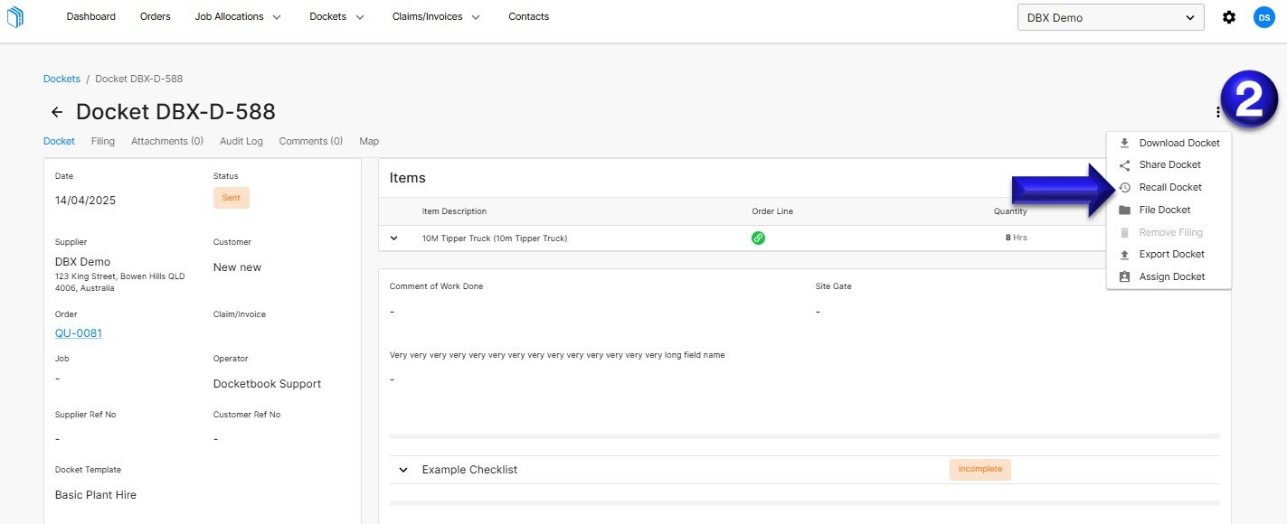Click the Share Docket icon
The image size is (1287, 524).
1124,165
